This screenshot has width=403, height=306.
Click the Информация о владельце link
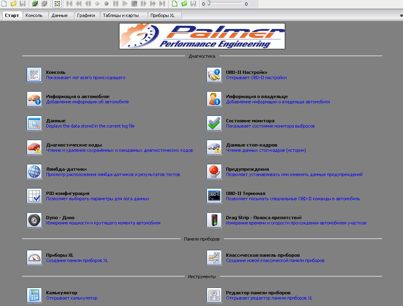click(x=257, y=96)
